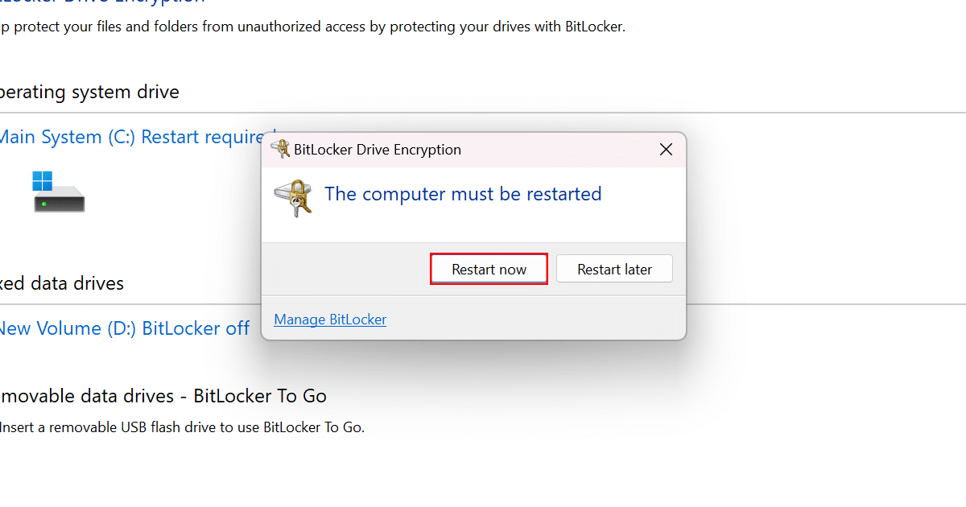Click the Fixed data drives section header
This screenshot has width=966, height=507.
point(62,283)
